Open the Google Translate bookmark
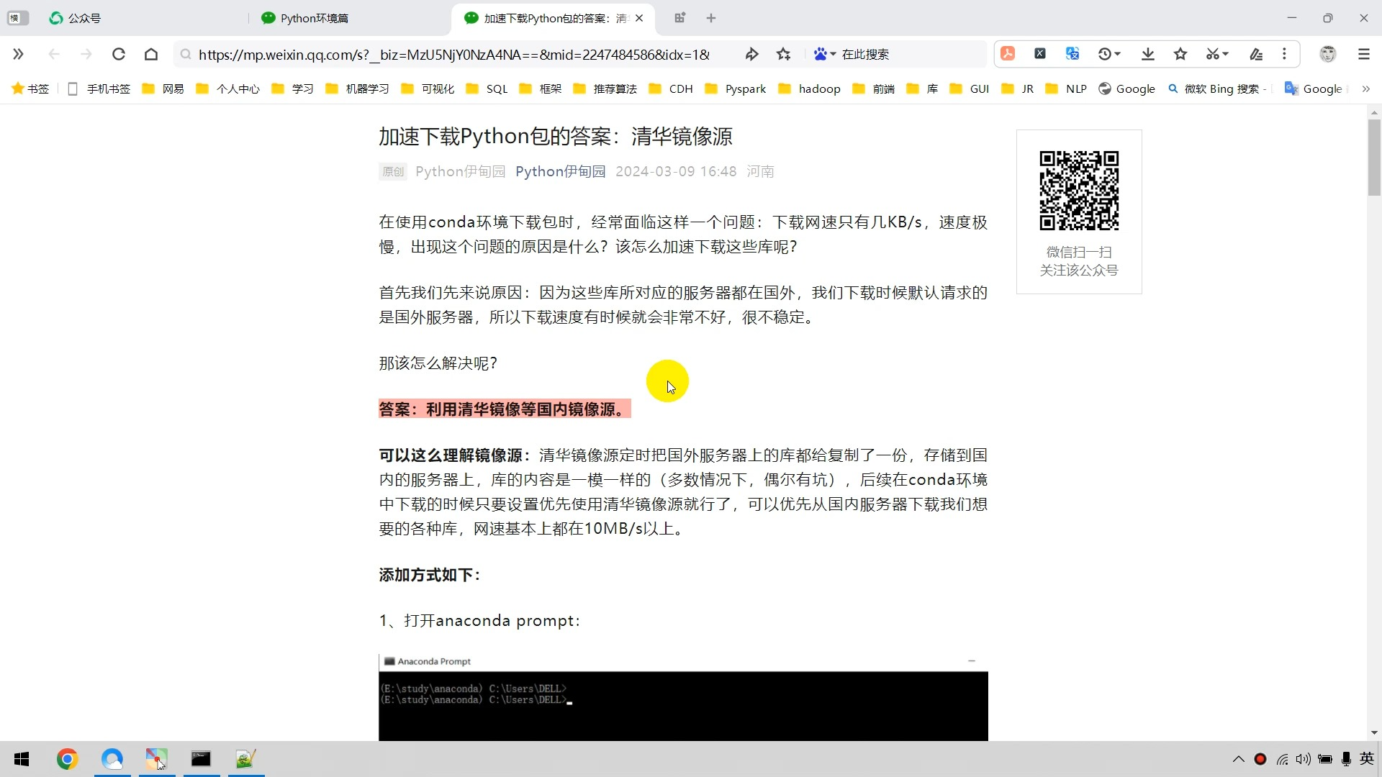 click(1314, 88)
